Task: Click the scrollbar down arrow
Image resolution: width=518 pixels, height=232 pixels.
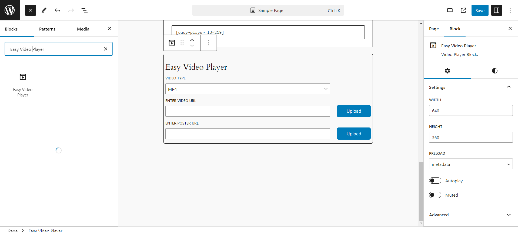Action: 421,223
